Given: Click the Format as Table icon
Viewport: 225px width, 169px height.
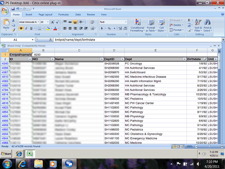Looking at the screenshot, I should coord(151,25).
